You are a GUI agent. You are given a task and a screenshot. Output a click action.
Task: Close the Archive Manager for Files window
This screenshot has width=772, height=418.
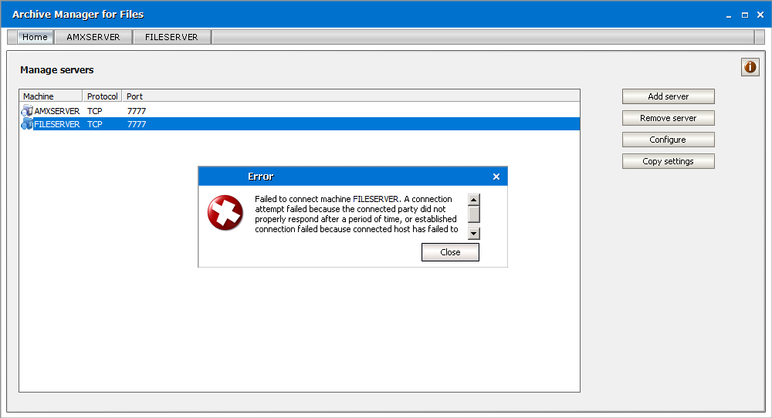coord(760,15)
